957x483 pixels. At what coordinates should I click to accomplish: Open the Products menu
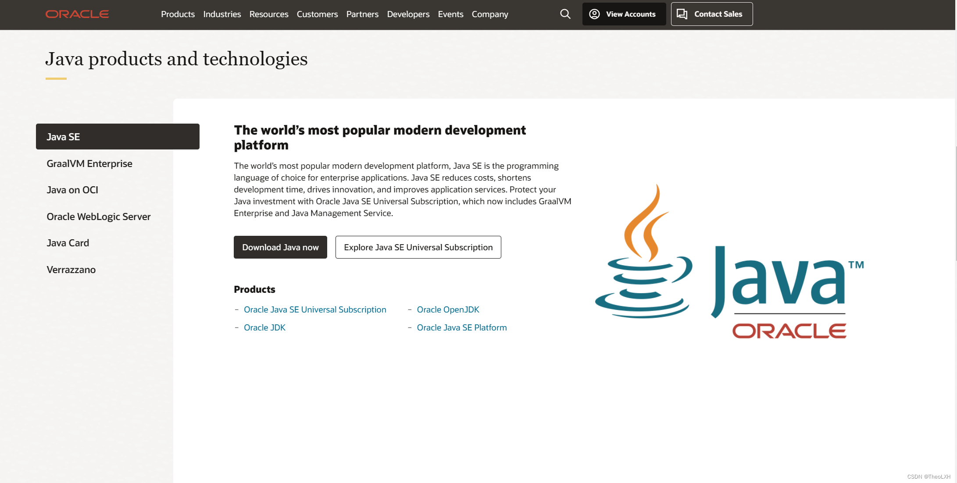[x=178, y=14]
